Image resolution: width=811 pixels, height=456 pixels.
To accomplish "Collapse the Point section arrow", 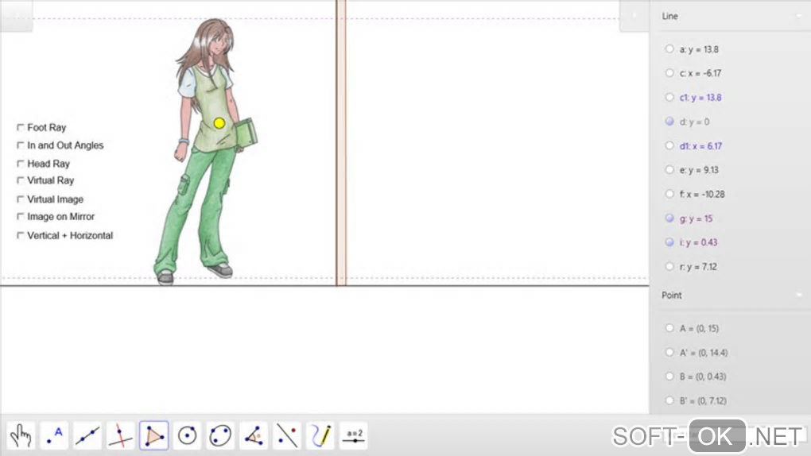I will [799, 296].
